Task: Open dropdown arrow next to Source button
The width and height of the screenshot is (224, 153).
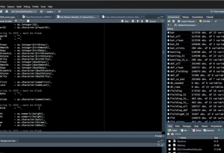Action: coord(158,21)
